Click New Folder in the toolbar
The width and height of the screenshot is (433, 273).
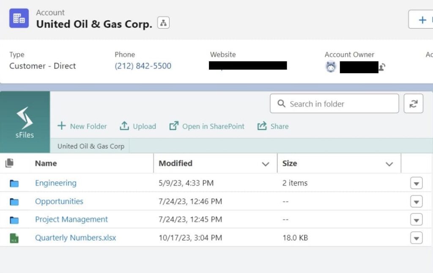(x=82, y=126)
